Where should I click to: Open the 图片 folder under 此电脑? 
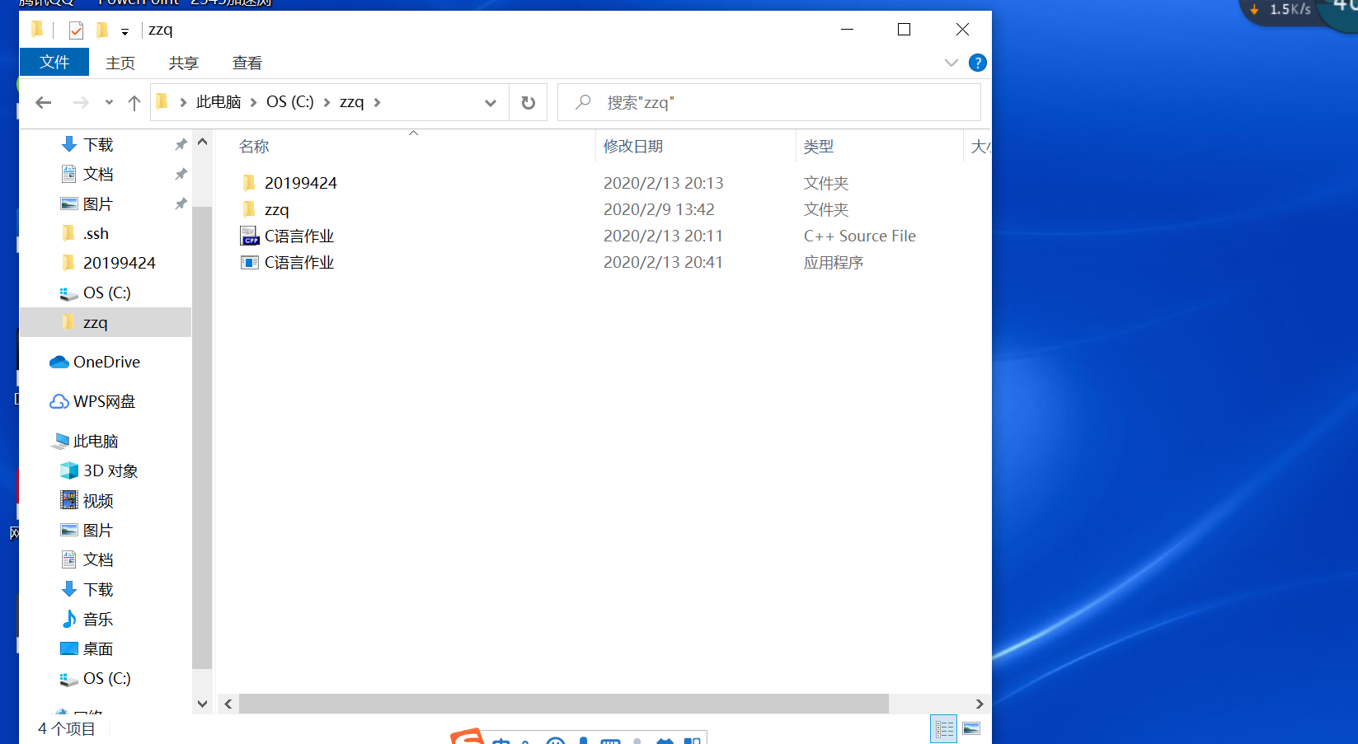[99, 531]
